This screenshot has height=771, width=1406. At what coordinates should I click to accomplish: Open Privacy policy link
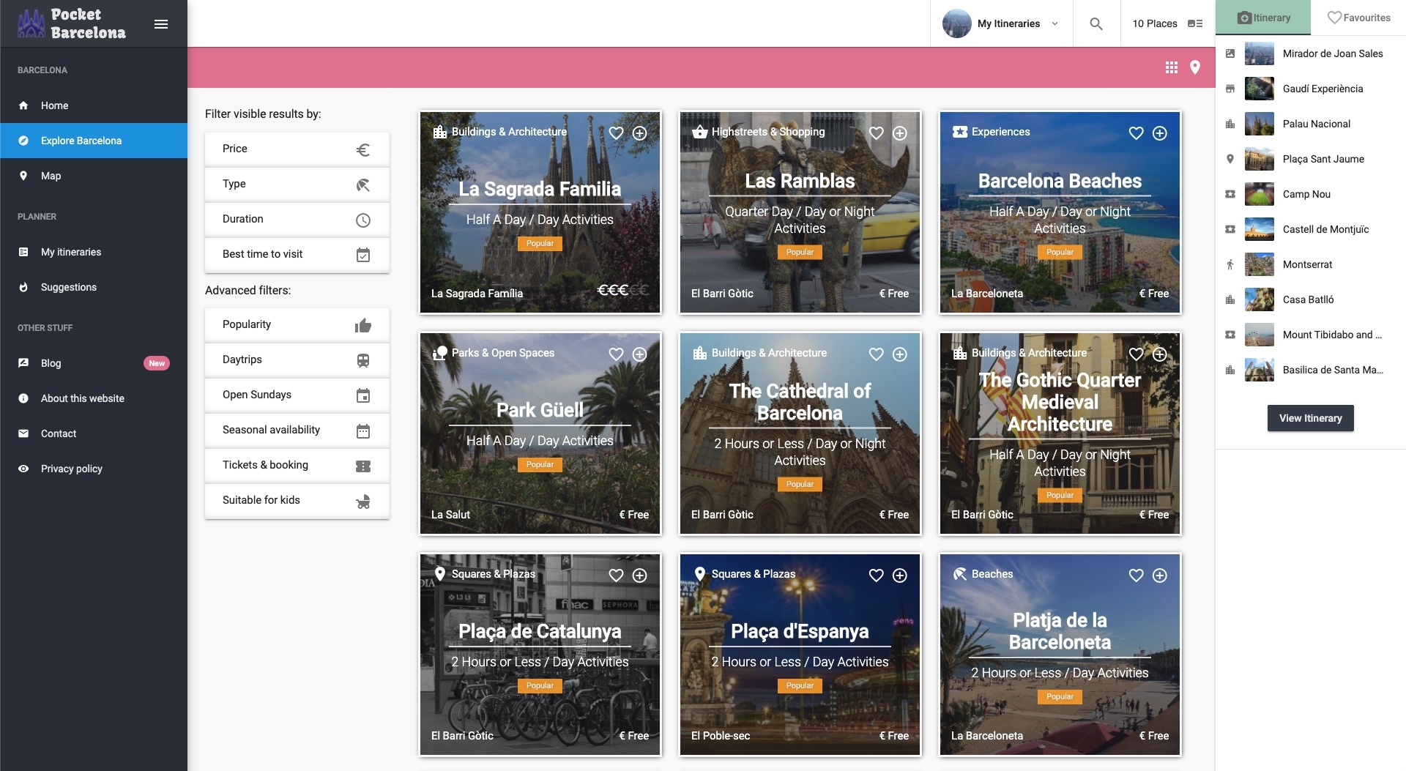[x=71, y=469]
